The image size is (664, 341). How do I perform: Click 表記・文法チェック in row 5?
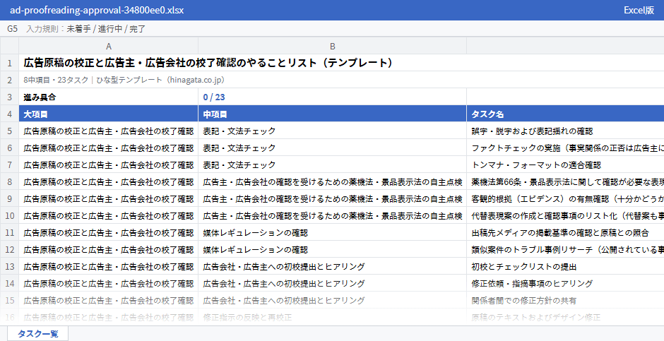tap(333, 131)
